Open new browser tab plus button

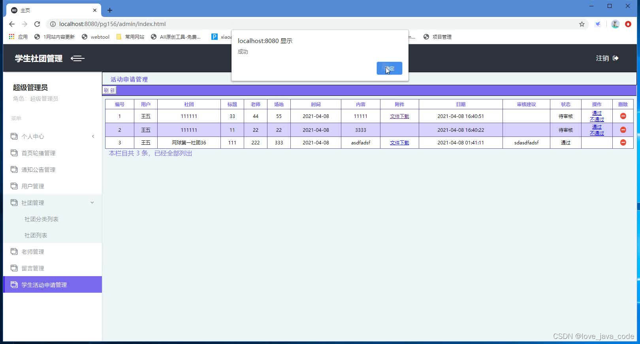pyautogui.click(x=110, y=10)
